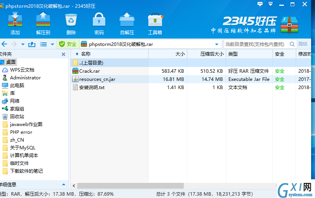Select PHP error folder in the tree
Viewport: 315px width, 198px height.
[x=21, y=132]
